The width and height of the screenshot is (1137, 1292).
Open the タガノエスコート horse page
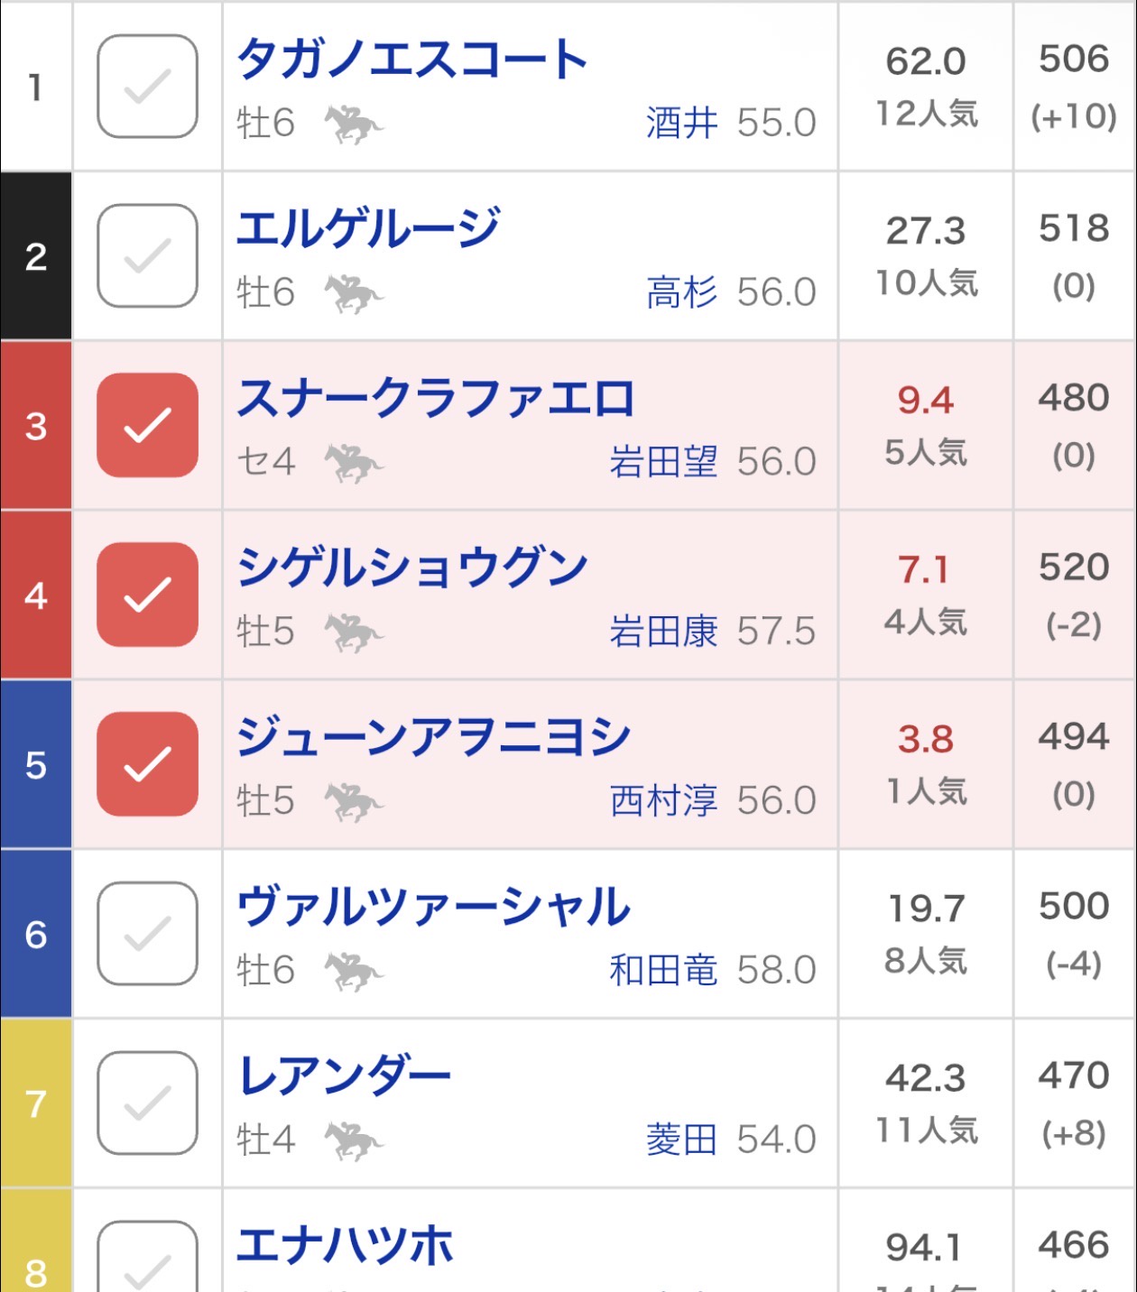coord(411,60)
